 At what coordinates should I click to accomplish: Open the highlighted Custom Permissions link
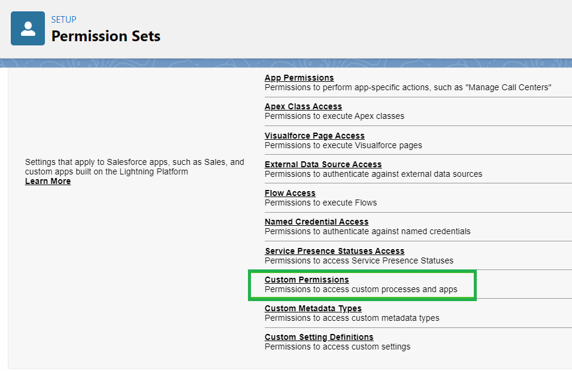coord(307,280)
